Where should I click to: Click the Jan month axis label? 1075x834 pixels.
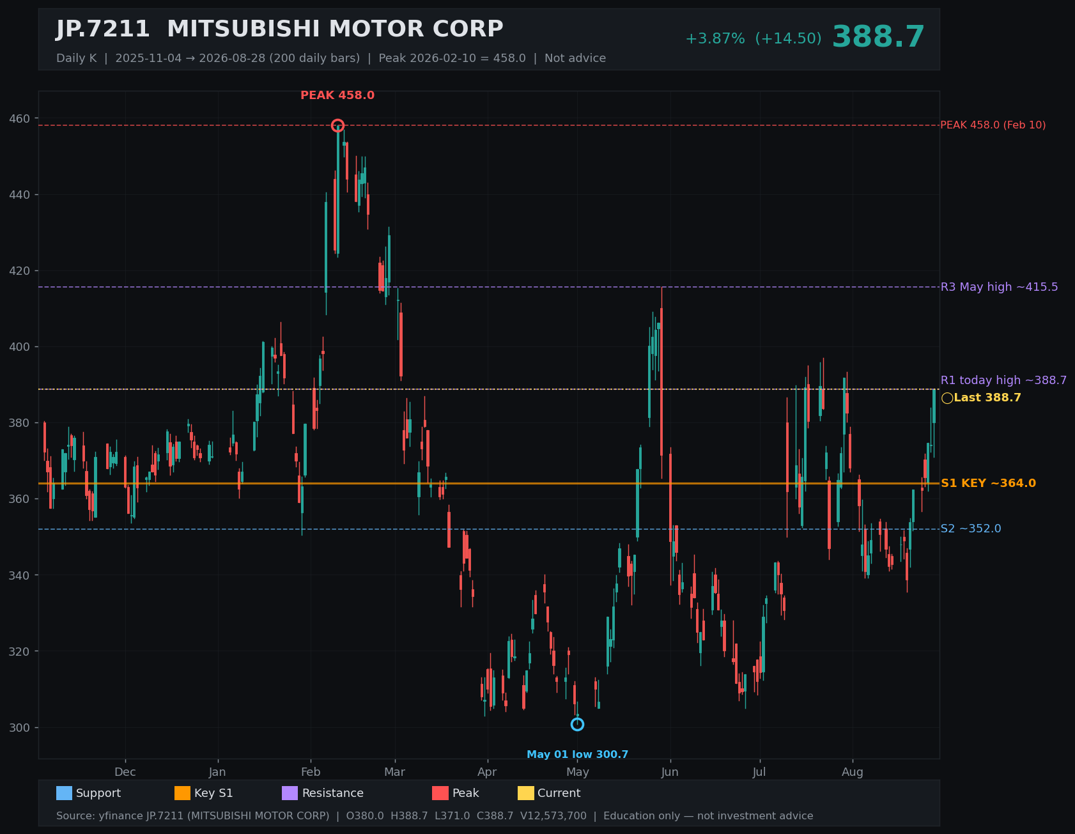[x=217, y=772]
